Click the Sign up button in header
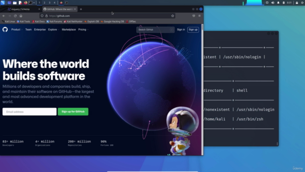Screen dimensions: 305x172 [x=193, y=30]
